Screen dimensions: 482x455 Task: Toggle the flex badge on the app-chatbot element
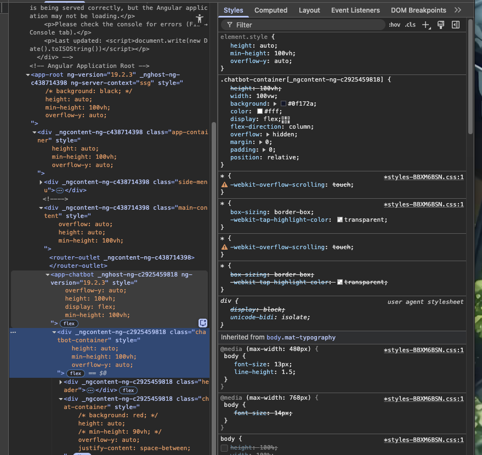coord(69,323)
